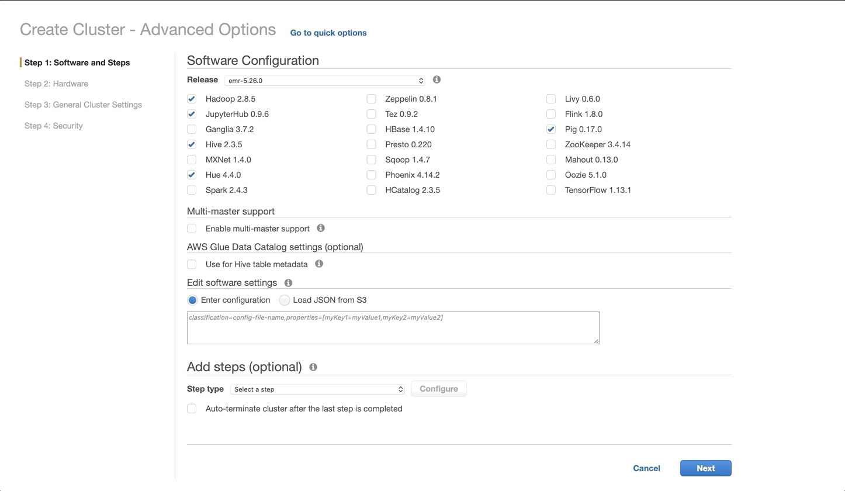Tick the Phoenix 4.14.2 checkbox
The width and height of the screenshot is (845, 491).
371,175
